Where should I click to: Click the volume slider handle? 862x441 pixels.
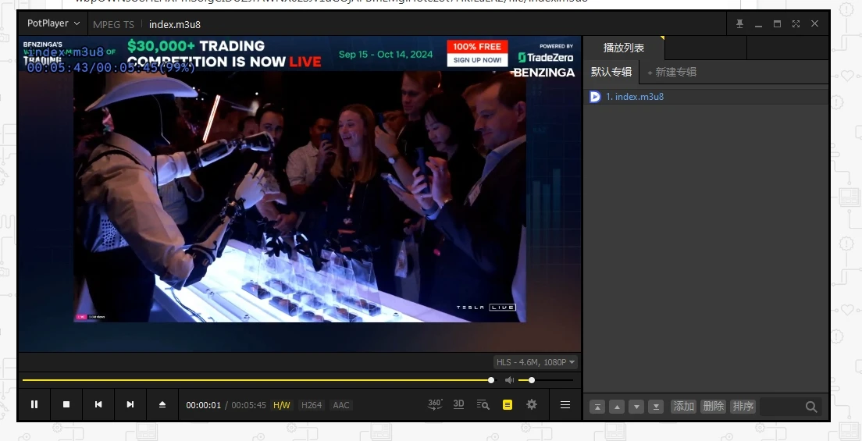[x=532, y=380]
